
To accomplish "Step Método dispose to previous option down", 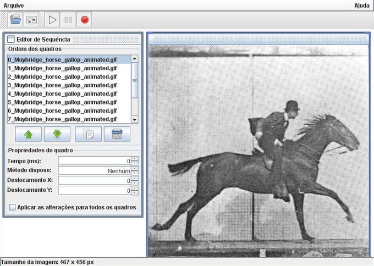I will 135,173.
